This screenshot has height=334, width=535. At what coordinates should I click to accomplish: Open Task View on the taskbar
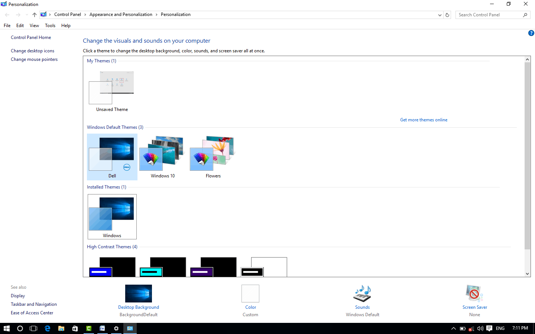[x=33, y=328]
